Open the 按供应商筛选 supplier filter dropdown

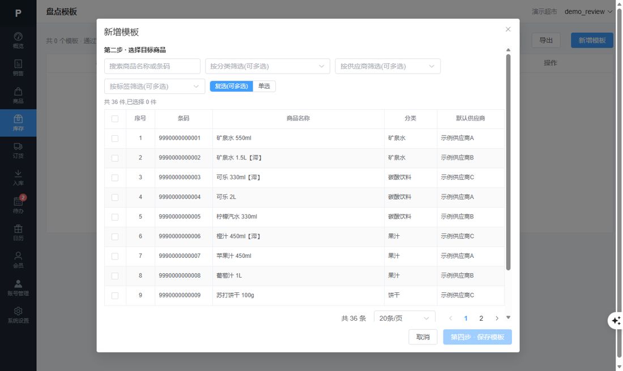(387, 66)
